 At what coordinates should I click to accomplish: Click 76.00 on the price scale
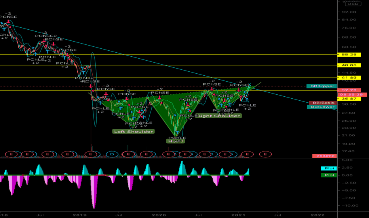tap(350, 28)
